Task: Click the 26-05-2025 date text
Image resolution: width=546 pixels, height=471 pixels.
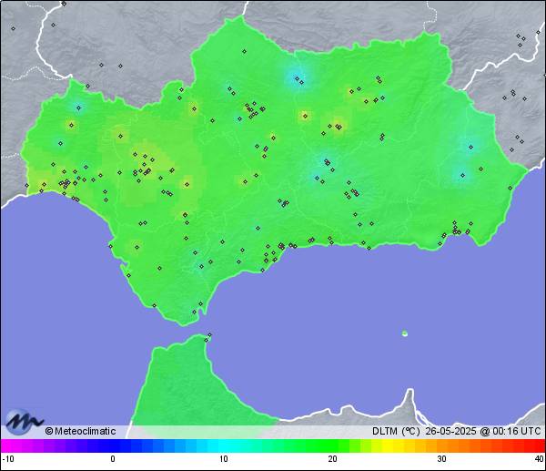Action: [x=450, y=431]
